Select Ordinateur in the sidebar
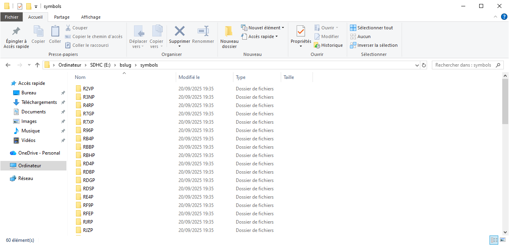 point(33,166)
